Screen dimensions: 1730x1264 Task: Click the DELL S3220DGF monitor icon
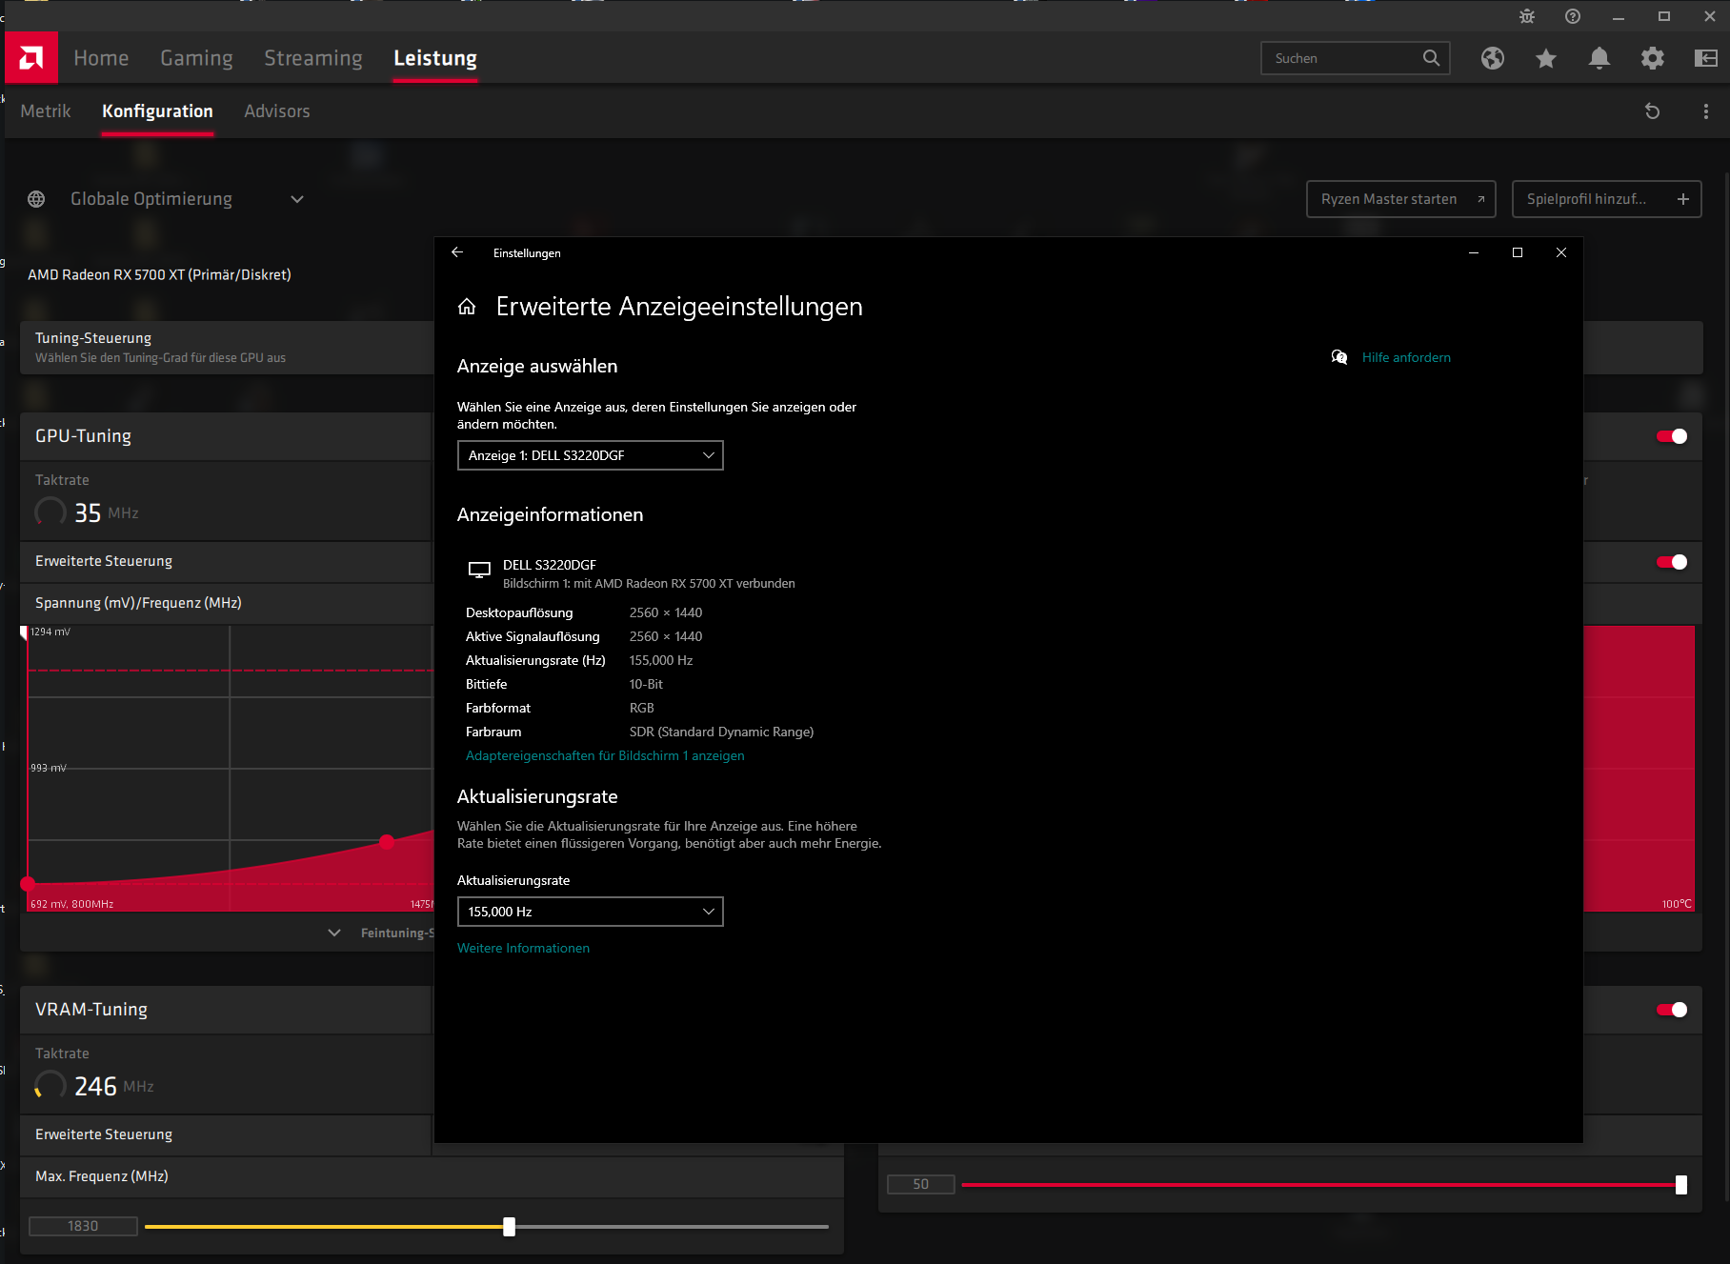[479, 570]
